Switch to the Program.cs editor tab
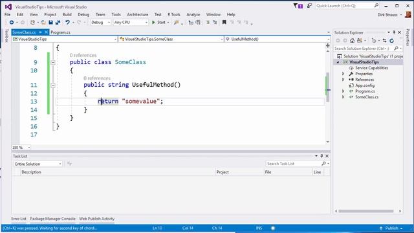414x233 pixels. pos(60,32)
